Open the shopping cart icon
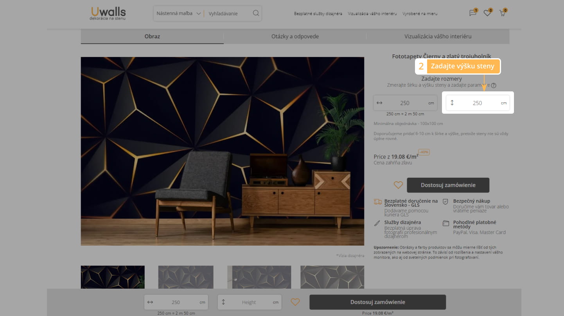The image size is (564, 316). point(502,13)
